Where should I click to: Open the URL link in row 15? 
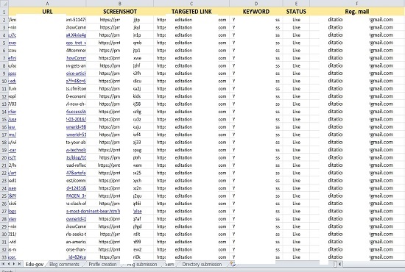(47, 119)
